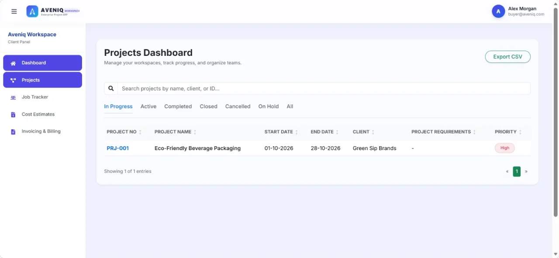Click the Export CSV button
Screen dimensions: 559x258
[508, 57]
